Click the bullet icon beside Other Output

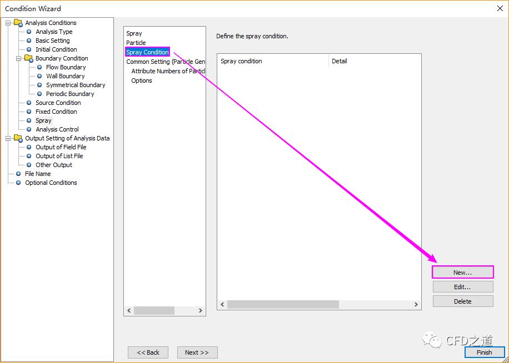29,165
